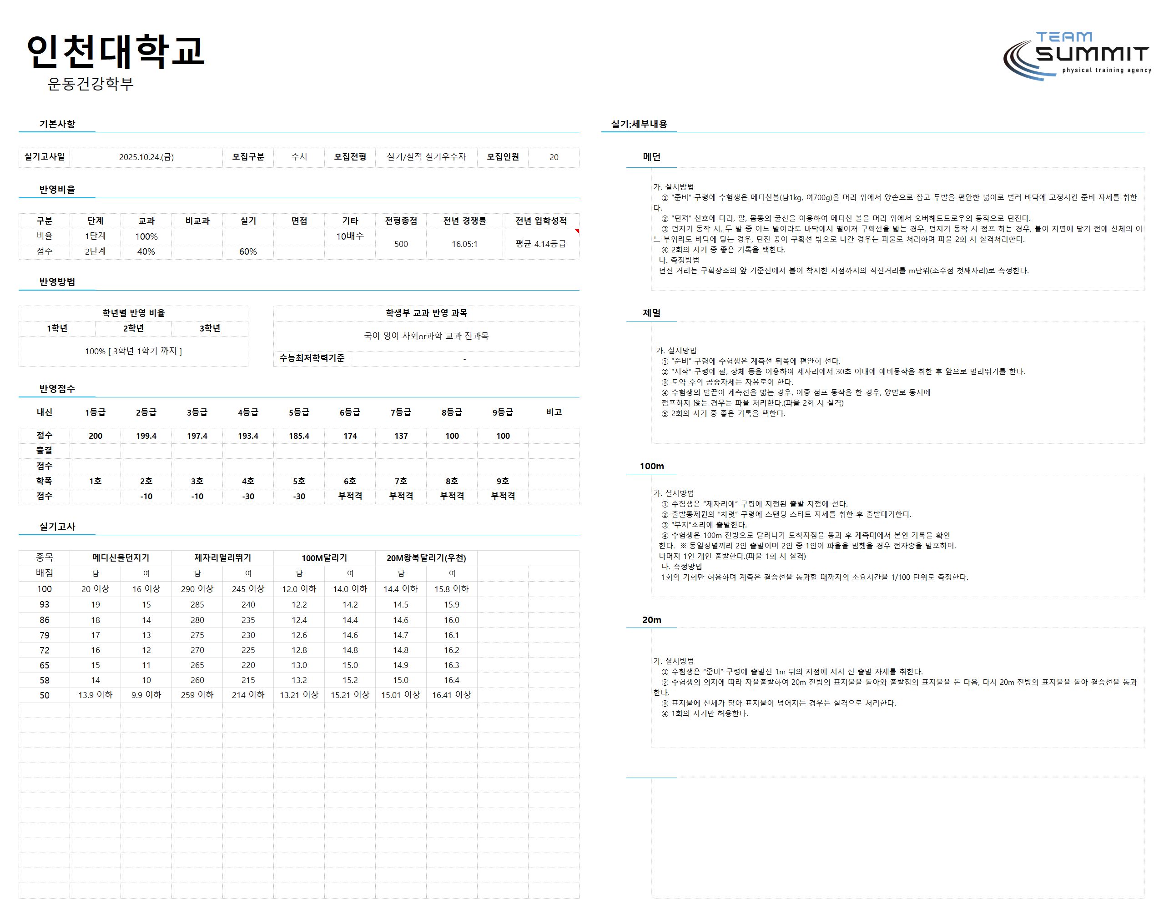This screenshot has height=914, width=1169.
Task: Click the 실기:세부내용 section title
Action: pyautogui.click(x=639, y=124)
